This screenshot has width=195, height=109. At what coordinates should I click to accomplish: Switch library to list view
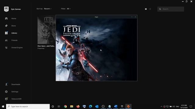point(150,9)
